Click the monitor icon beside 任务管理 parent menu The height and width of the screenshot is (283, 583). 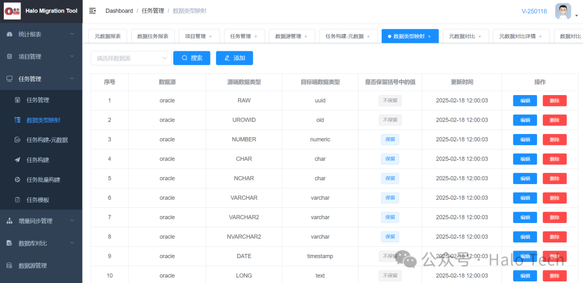click(x=10, y=79)
